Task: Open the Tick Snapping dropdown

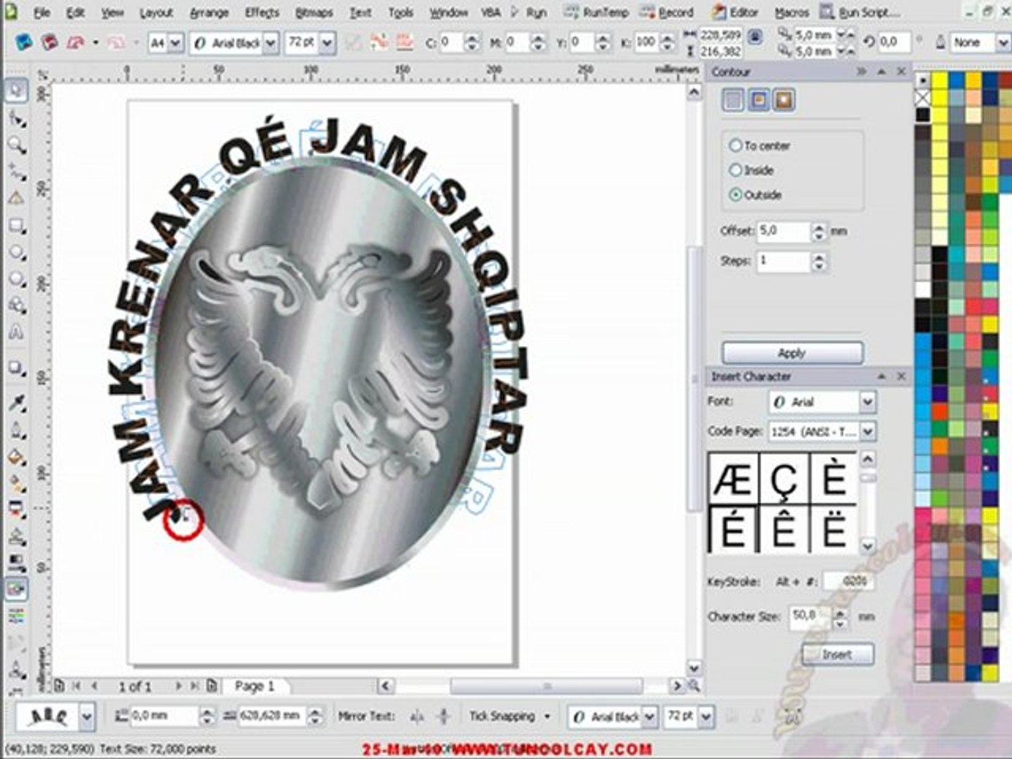Action: coord(547,717)
